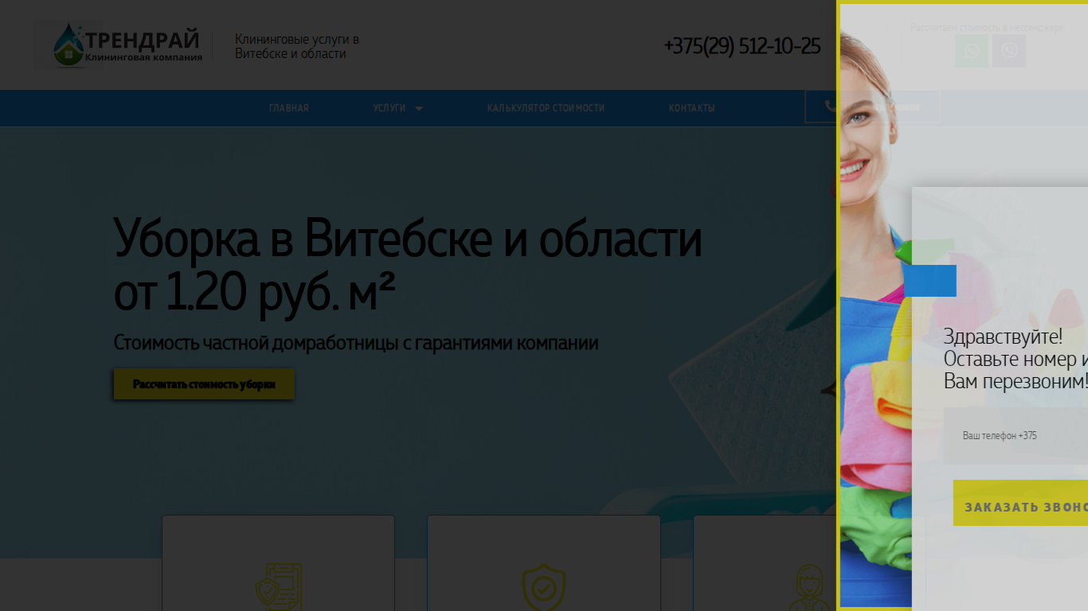Click the shield checkmark feature icon
This screenshot has width=1088, height=611.
point(543,587)
